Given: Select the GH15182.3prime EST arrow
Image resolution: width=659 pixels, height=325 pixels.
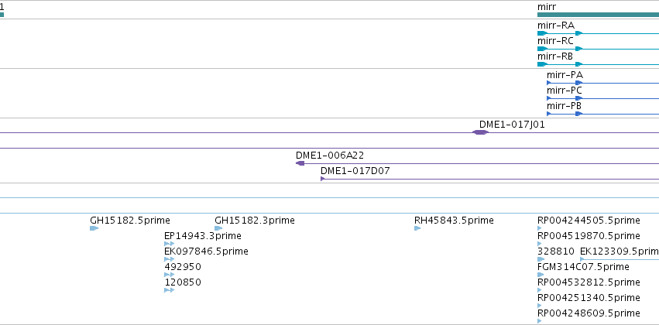Looking at the screenshot, I should 218,228.
